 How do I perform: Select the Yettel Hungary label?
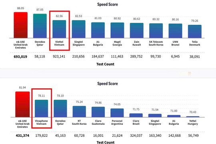[193, 122]
